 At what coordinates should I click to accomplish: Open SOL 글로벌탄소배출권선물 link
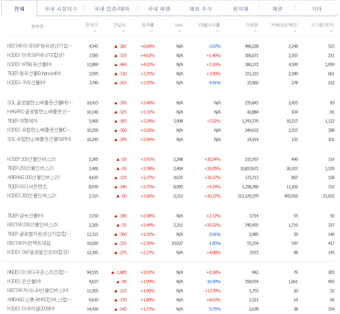click(40, 102)
